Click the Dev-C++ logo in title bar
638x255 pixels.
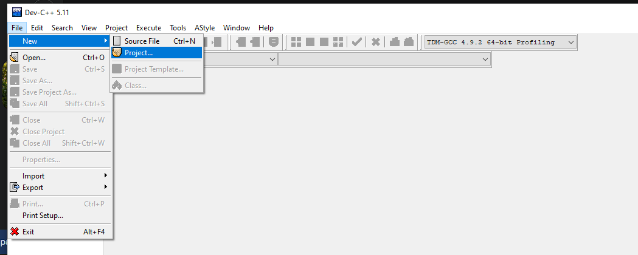(x=17, y=12)
